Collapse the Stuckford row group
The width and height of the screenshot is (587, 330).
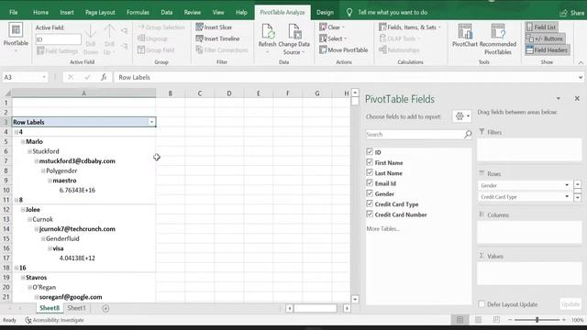29,151
